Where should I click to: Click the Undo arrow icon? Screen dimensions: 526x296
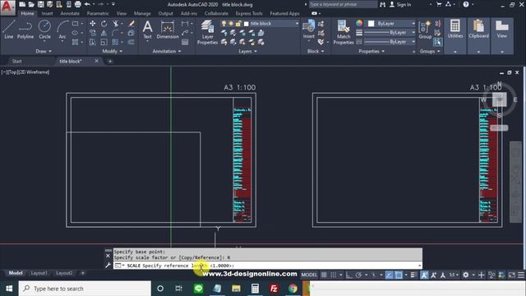pyautogui.click(x=87, y=4)
